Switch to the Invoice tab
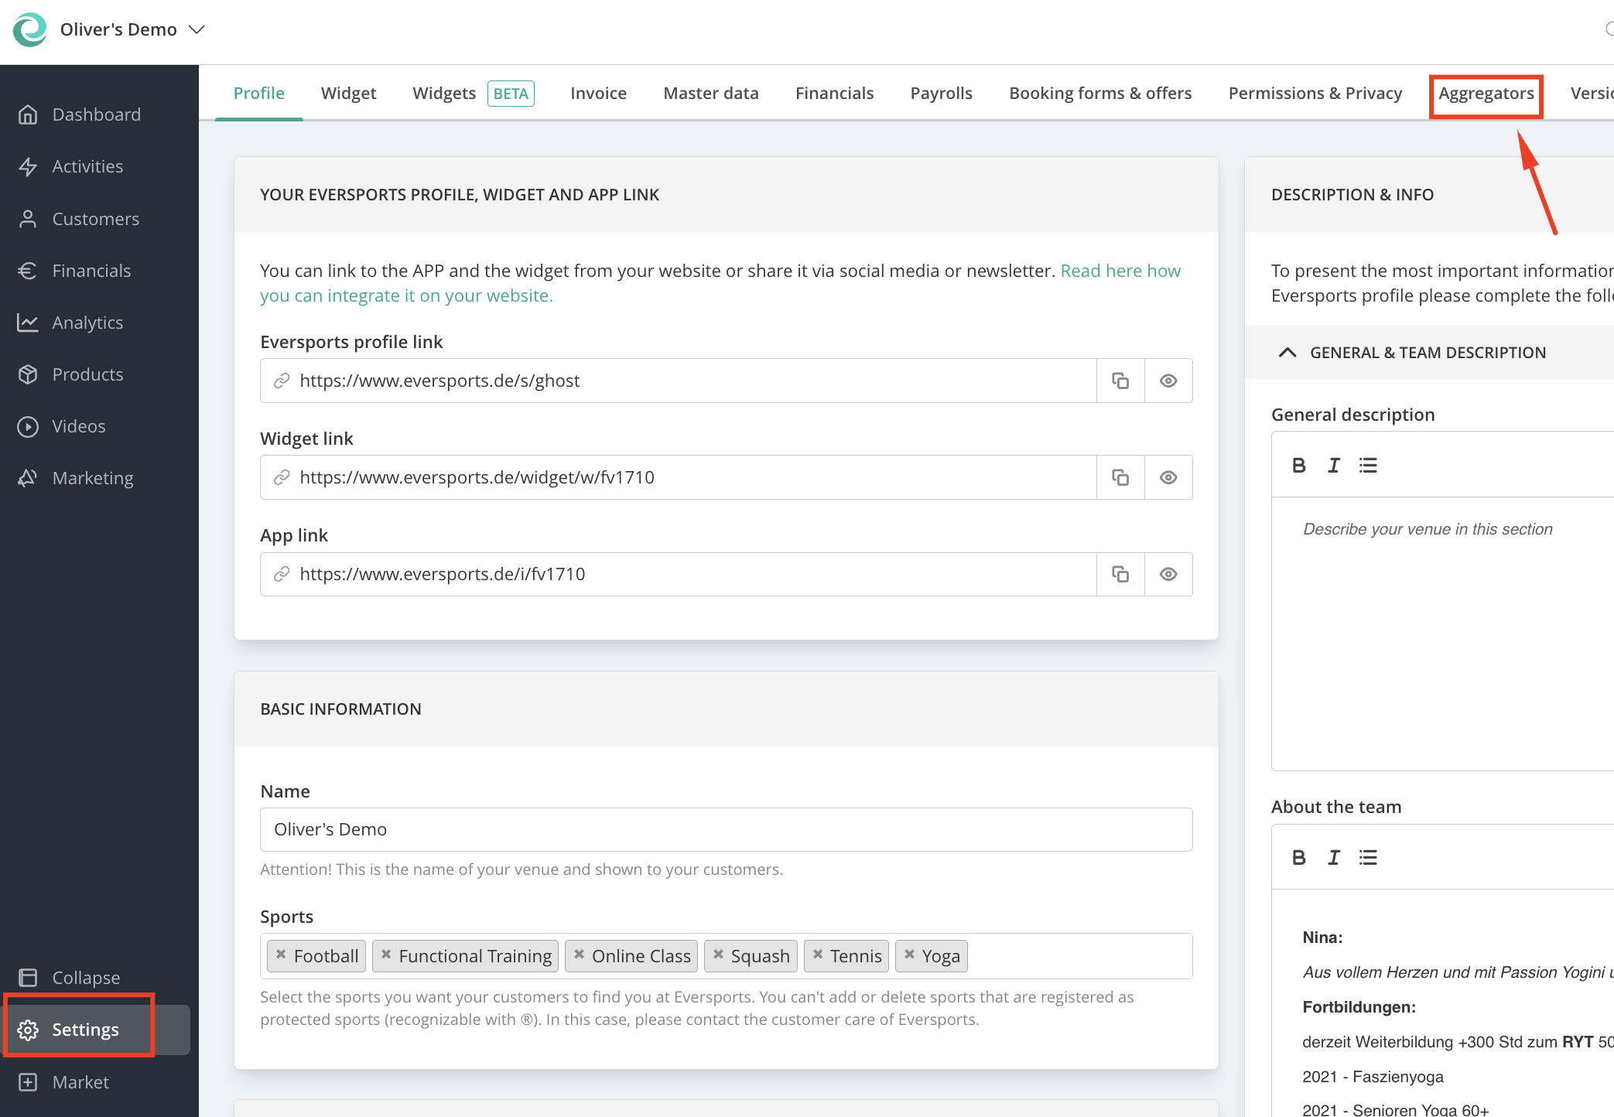This screenshot has width=1614, height=1117. point(598,93)
